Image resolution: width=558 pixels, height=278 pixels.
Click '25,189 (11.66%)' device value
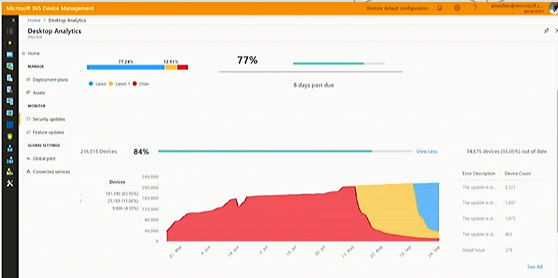[x=122, y=201]
